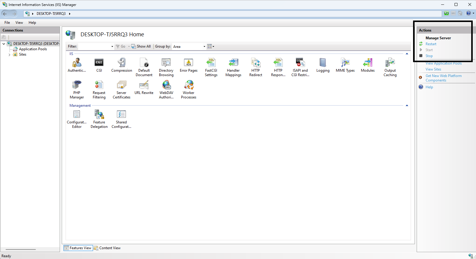Screen dimensions: 476x259
Task: Click the Go filter button
Action: pos(120,46)
